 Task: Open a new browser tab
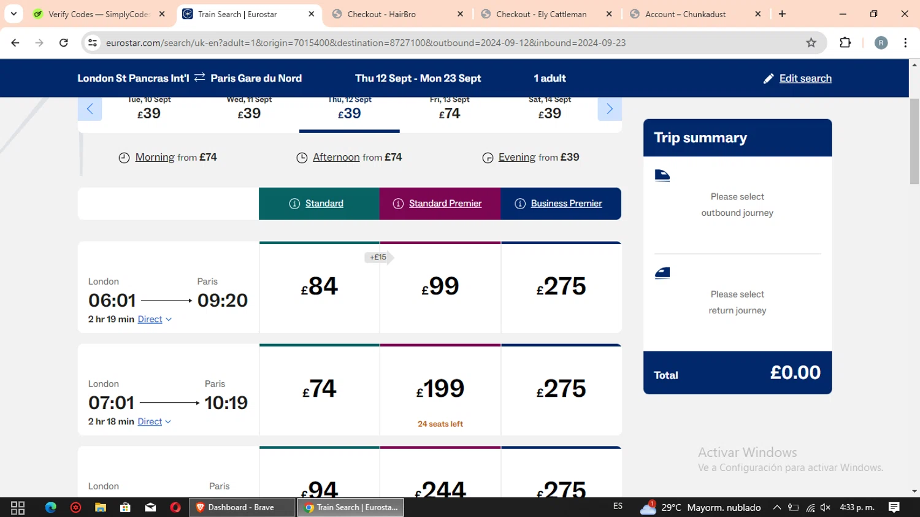pyautogui.click(x=782, y=13)
